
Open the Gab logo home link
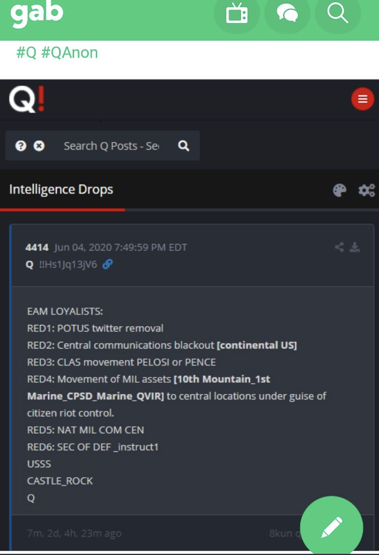[37, 13]
